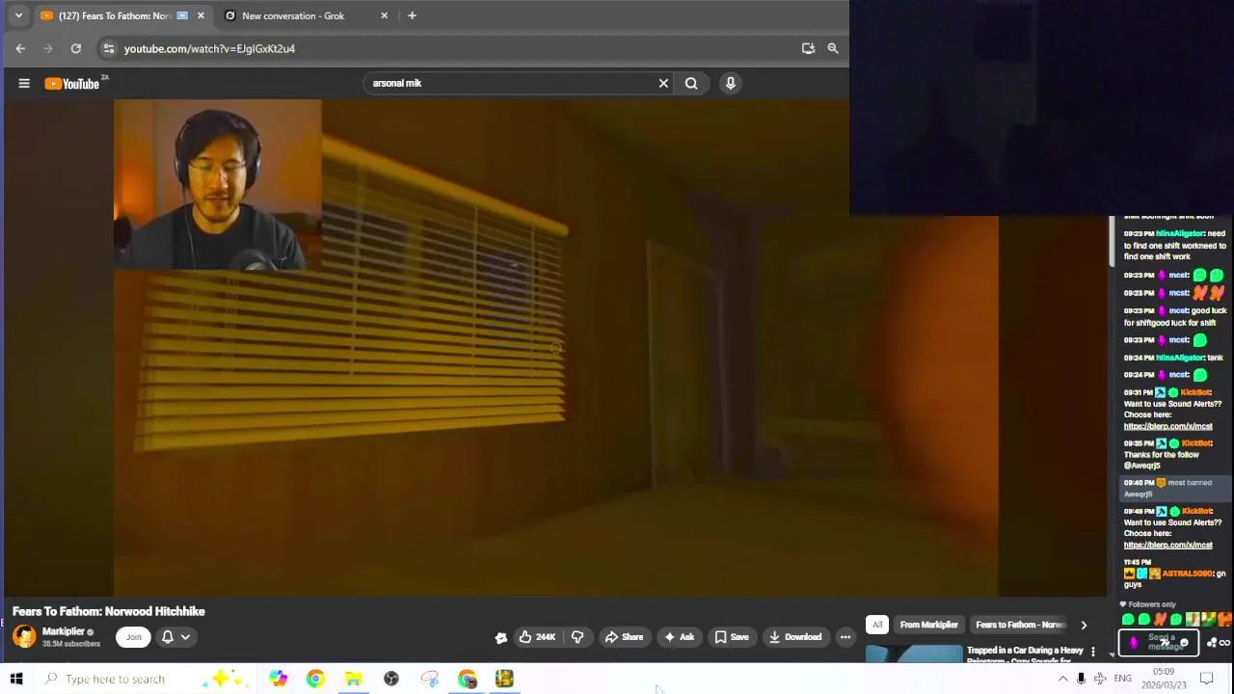Viewport: 1234px width, 694px height.
Task: Click the extension icon left of like button
Action: point(501,637)
